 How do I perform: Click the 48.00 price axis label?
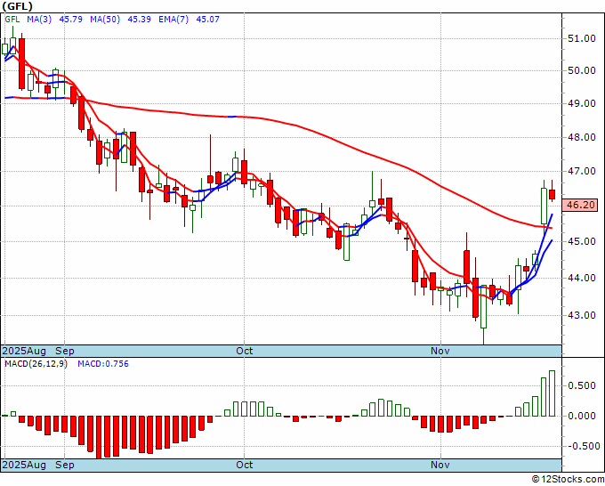[582, 137]
